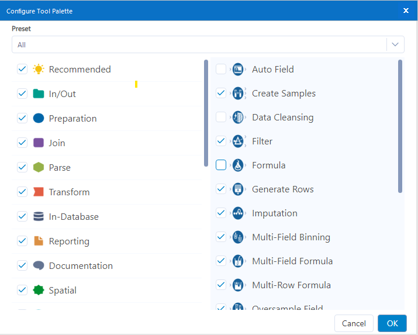Uncheck the Transform category checkbox

click(22, 192)
